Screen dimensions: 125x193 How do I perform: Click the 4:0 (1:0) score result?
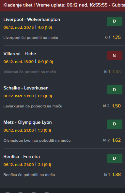(45, 27)
